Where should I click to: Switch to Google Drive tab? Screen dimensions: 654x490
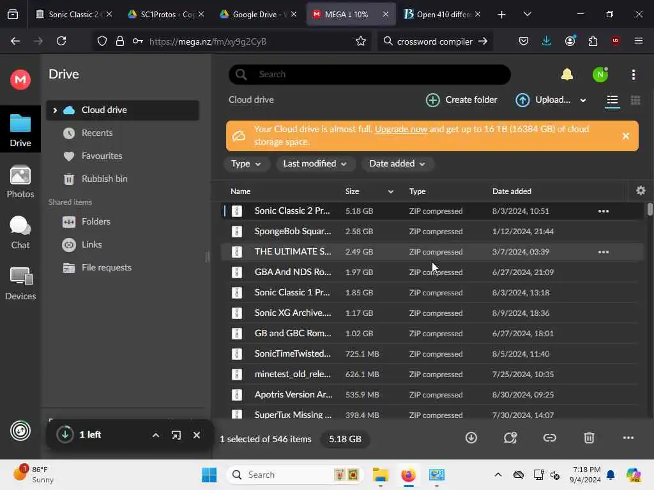click(x=259, y=14)
